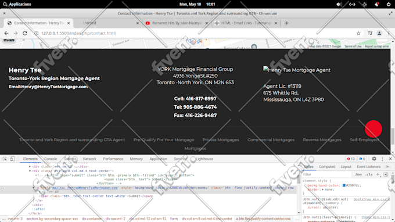395x222 pixels.
Task: Switch to HTML - Email Links tab
Action: pyautogui.click(x=246, y=23)
